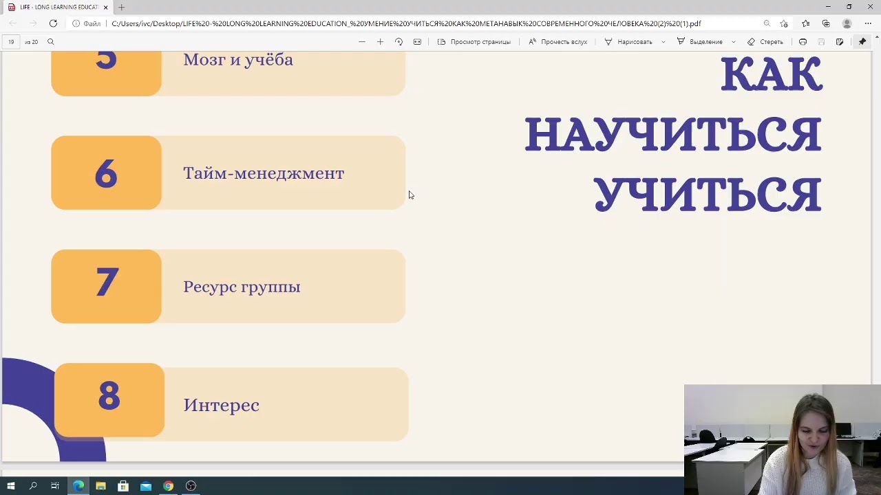The width and height of the screenshot is (881, 495).
Task: Click the save-as pencil icon in PDF toolbar
Action: (840, 42)
